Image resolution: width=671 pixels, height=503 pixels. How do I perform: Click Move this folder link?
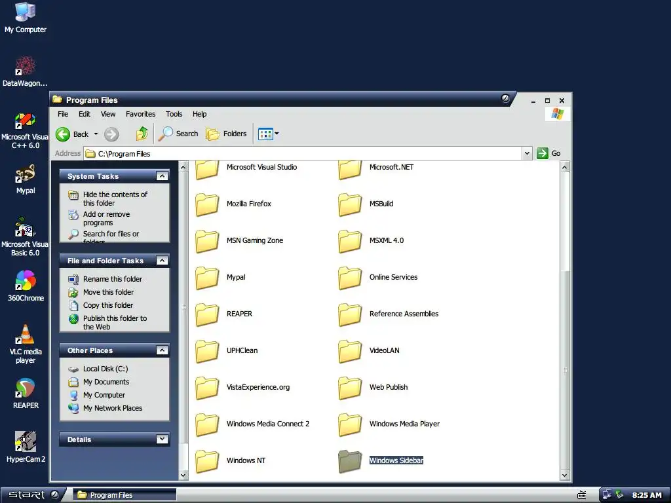(108, 292)
